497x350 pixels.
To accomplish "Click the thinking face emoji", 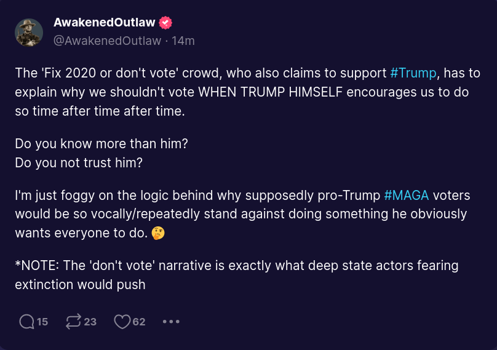I will pos(157,234).
